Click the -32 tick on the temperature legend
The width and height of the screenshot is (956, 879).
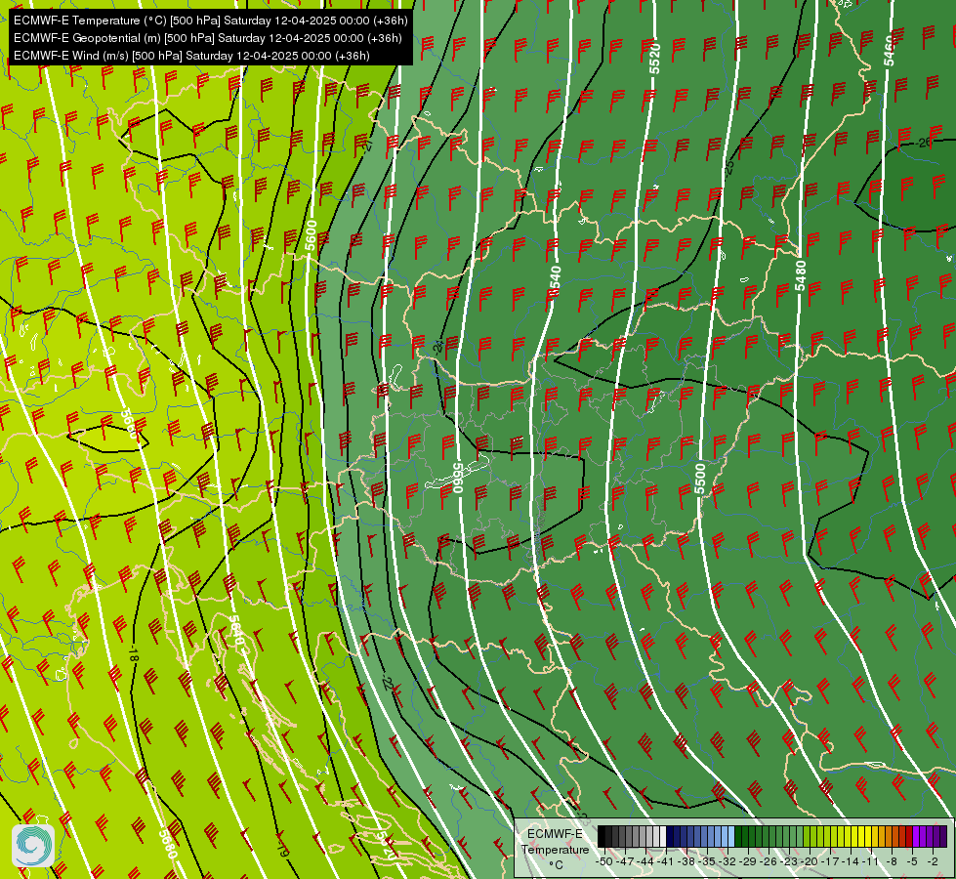pos(727,861)
